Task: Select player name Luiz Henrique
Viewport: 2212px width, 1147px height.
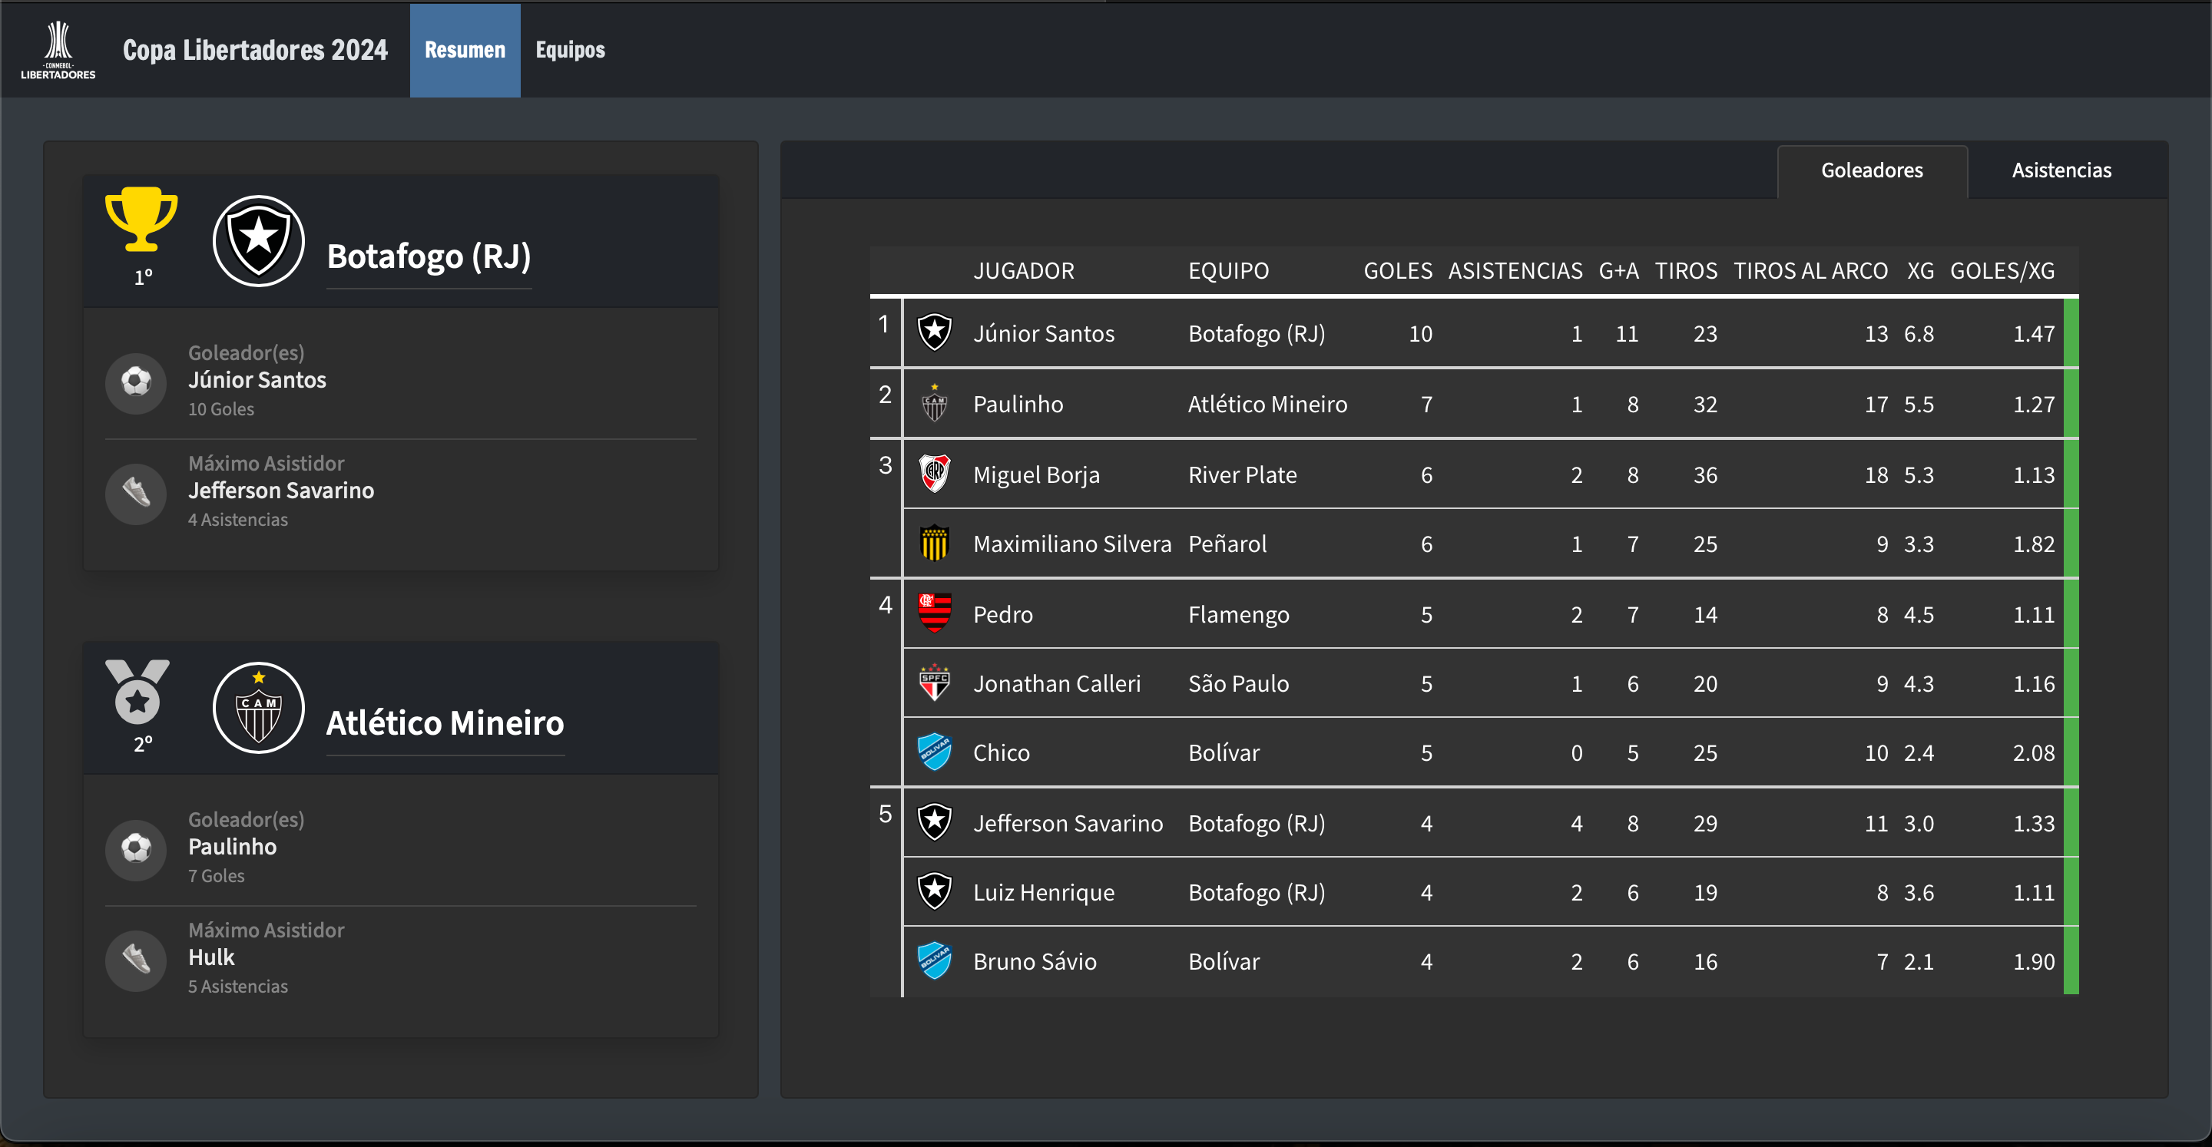Action: click(x=1043, y=893)
